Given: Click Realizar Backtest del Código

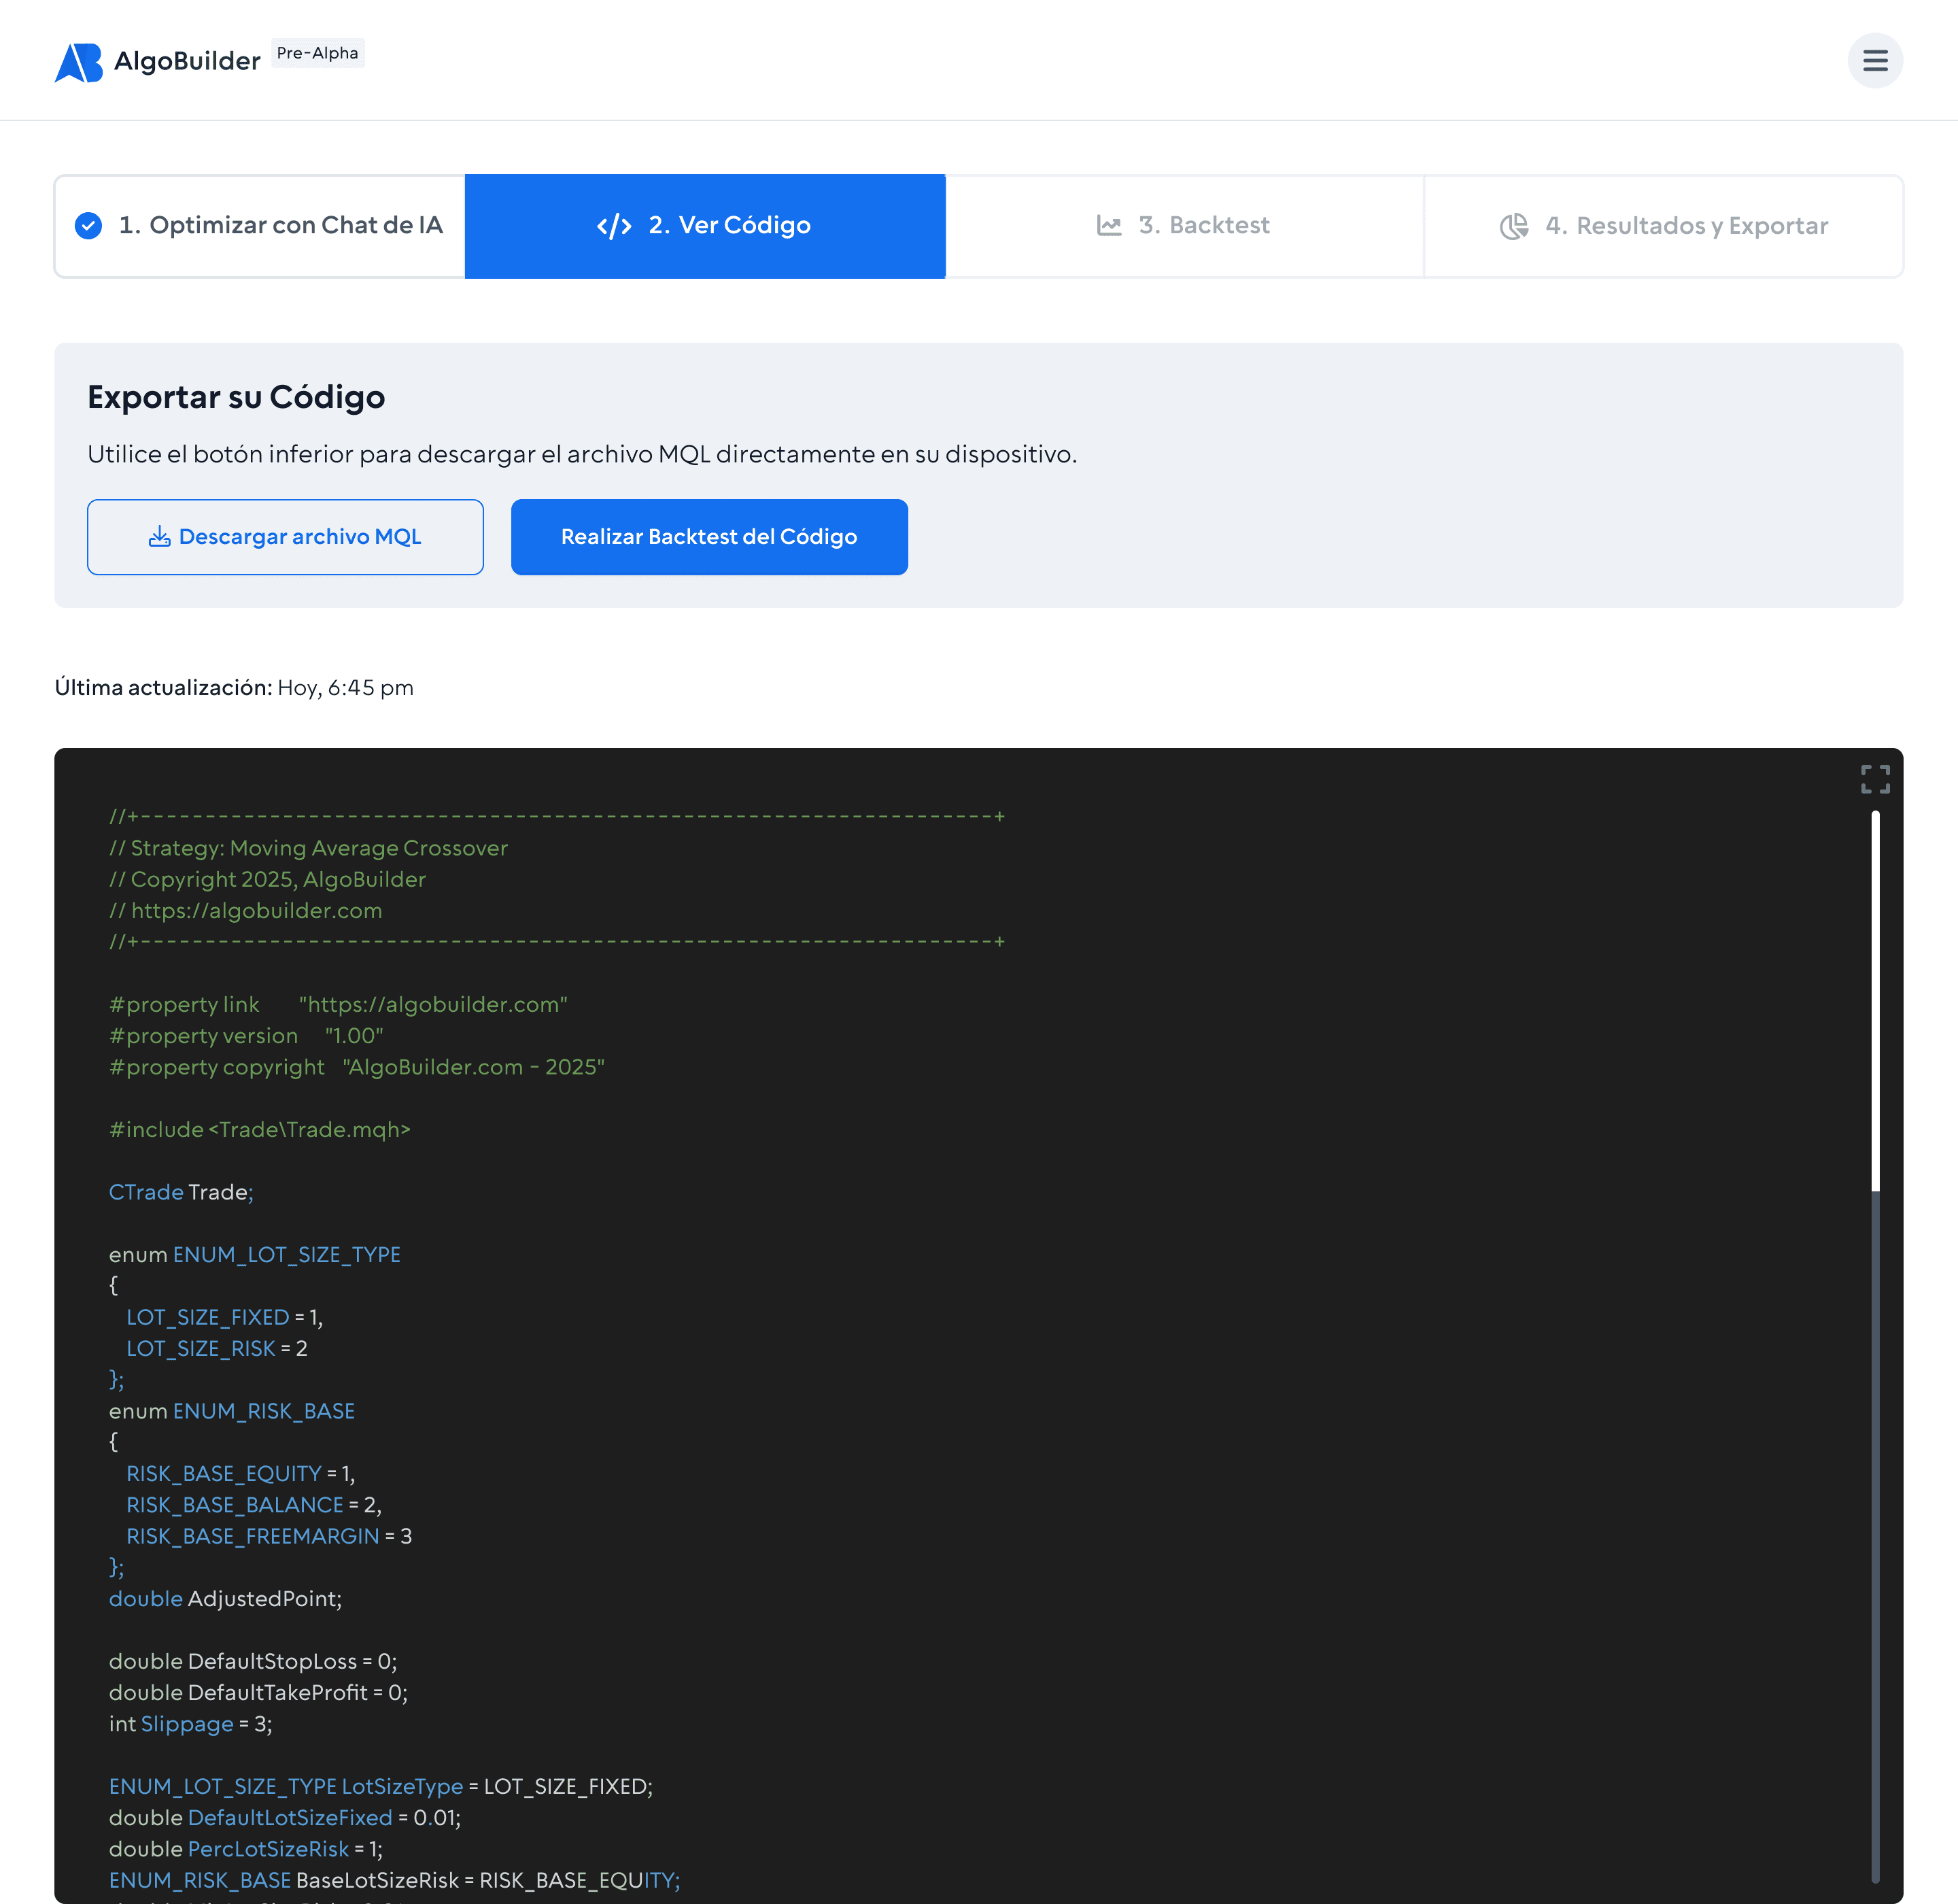Looking at the screenshot, I should (709, 537).
